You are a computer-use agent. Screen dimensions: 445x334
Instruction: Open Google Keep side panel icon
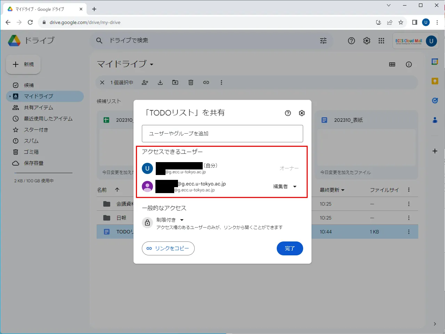pyautogui.click(x=435, y=81)
